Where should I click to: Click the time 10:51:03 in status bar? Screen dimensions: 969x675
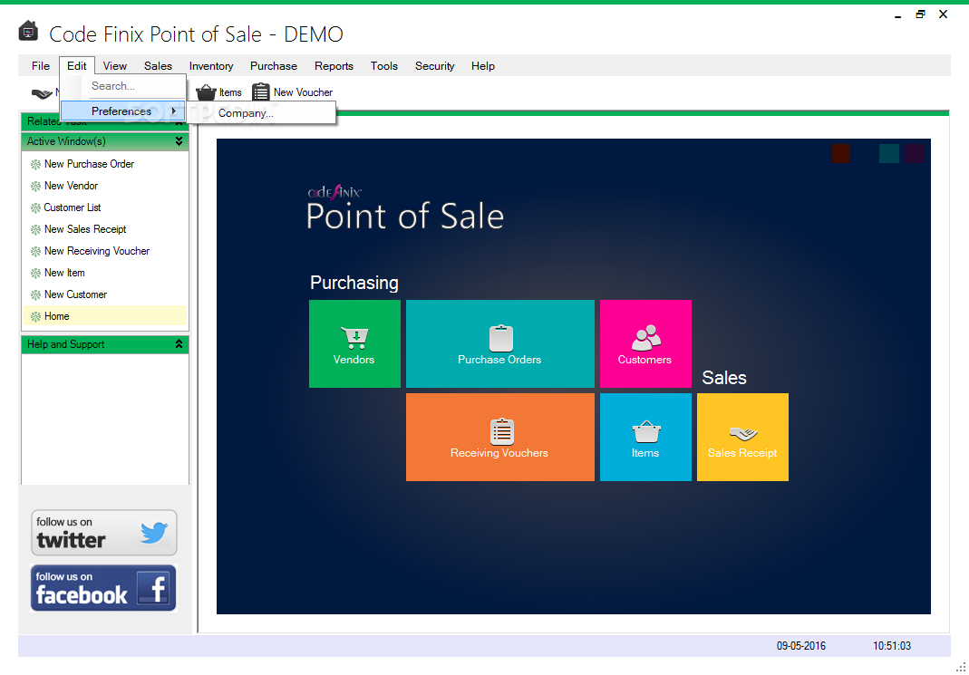892,646
